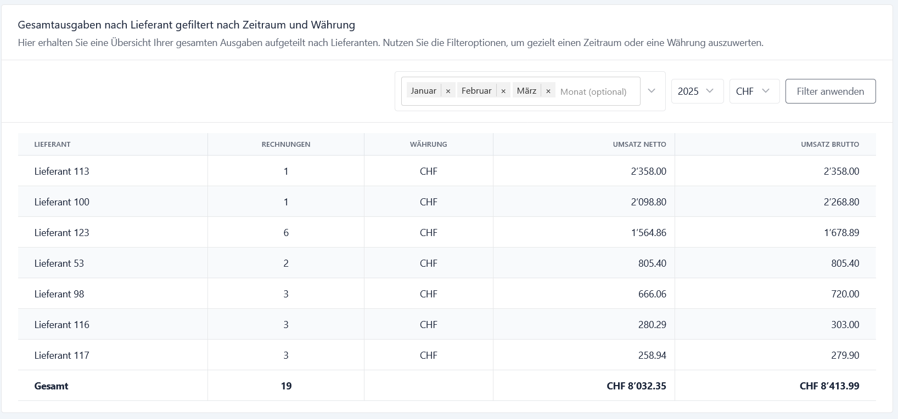Click the Filter anwenden button
This screenshot has height=419, width=898.
tap(830, 91)
